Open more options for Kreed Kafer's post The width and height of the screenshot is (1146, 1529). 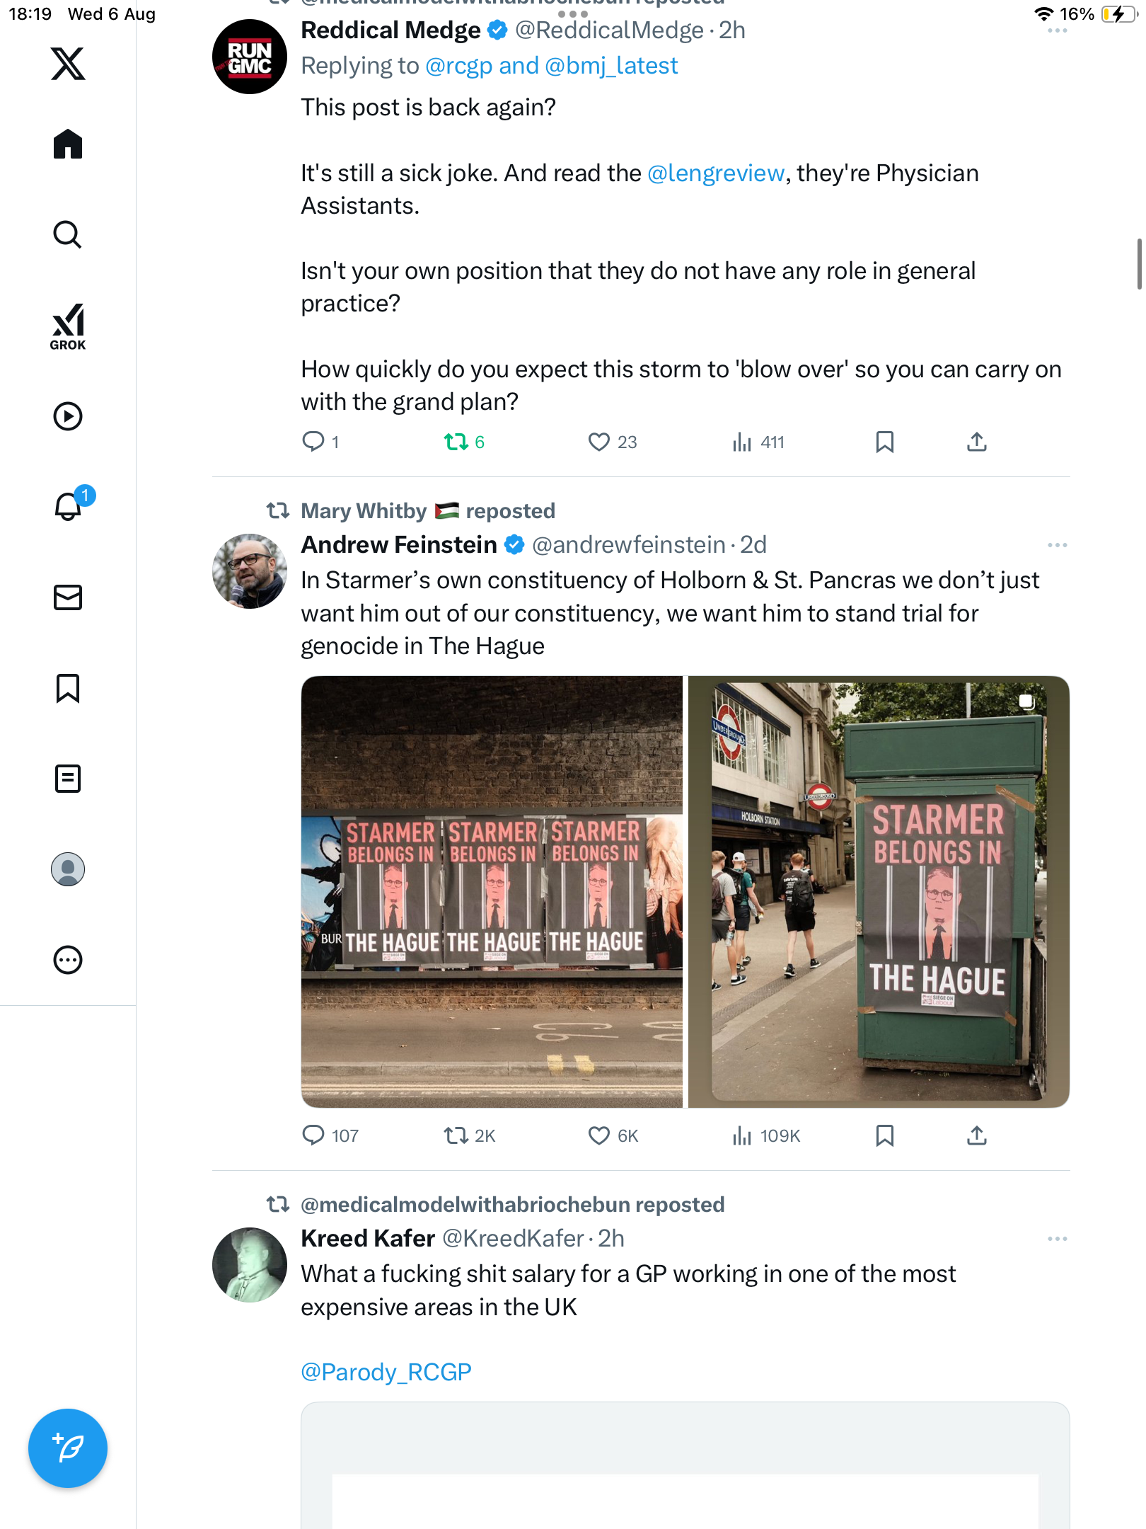[x=1057, y=1239]
